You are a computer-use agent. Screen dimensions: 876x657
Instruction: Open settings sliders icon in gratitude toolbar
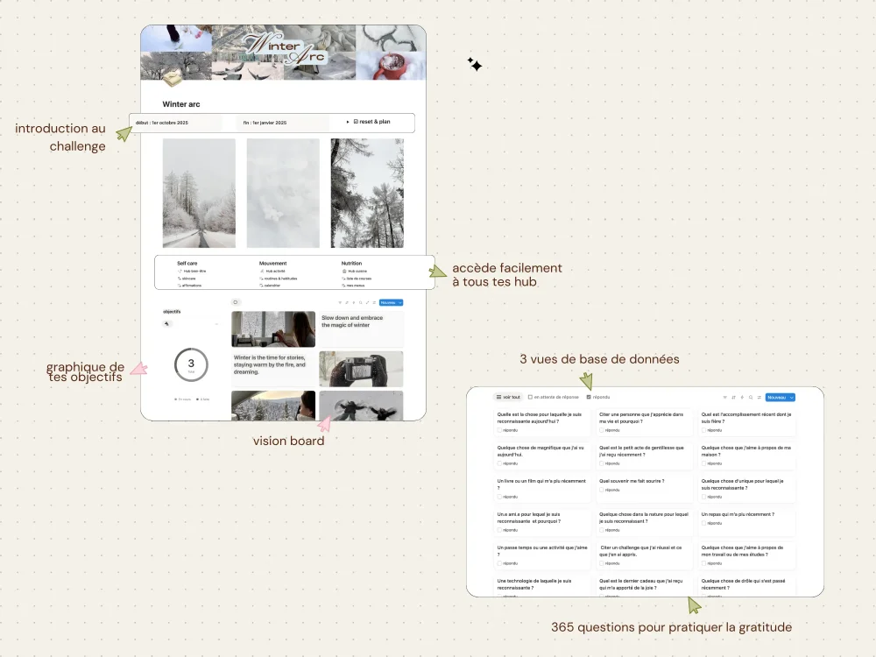point(759,397)
